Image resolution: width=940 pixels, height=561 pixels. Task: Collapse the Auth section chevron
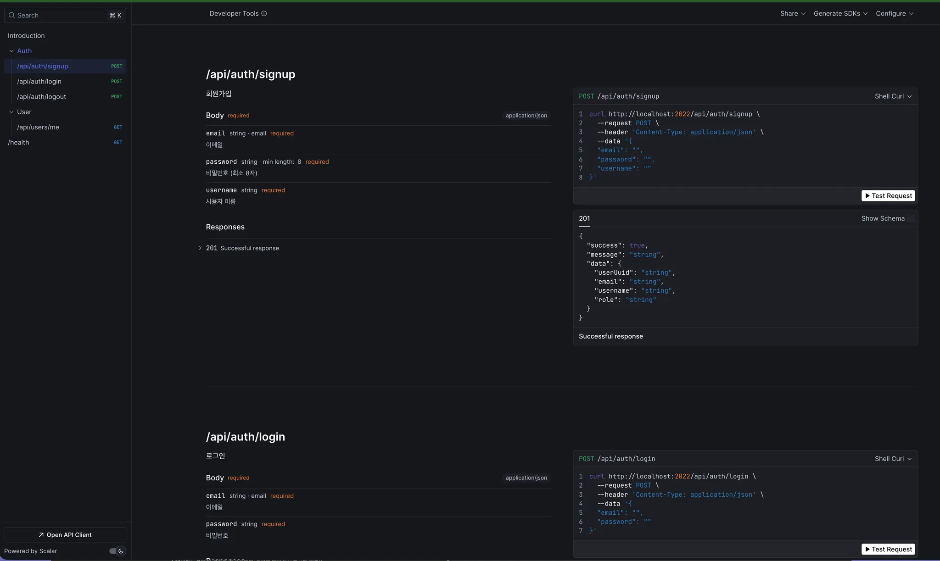tap(11, 51)
